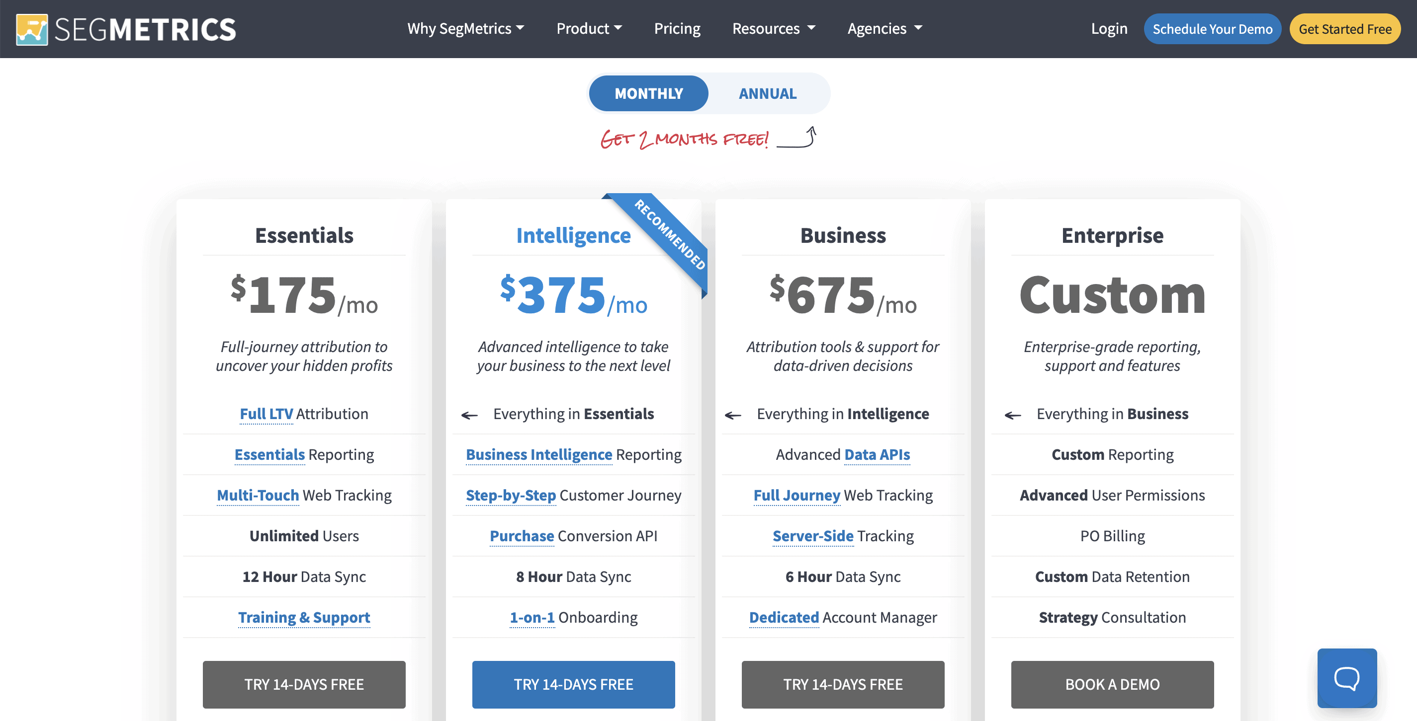The height and width of the screenshot is (721, 1417).
Task: Toggle to Monthly billing plan
Action: [648, 93]
